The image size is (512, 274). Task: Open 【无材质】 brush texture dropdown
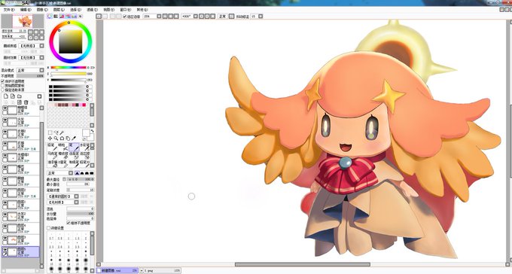(x=76, y=202)
